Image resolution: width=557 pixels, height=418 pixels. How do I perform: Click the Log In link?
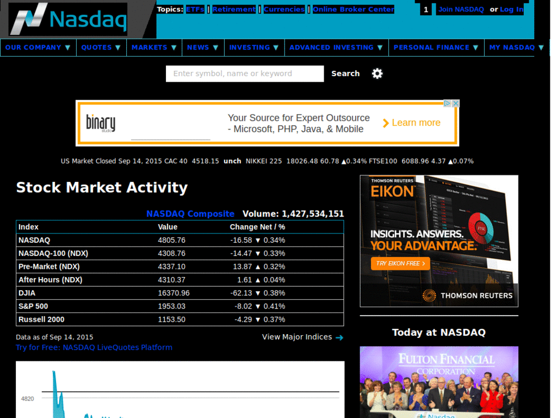[x=511, y=10]
